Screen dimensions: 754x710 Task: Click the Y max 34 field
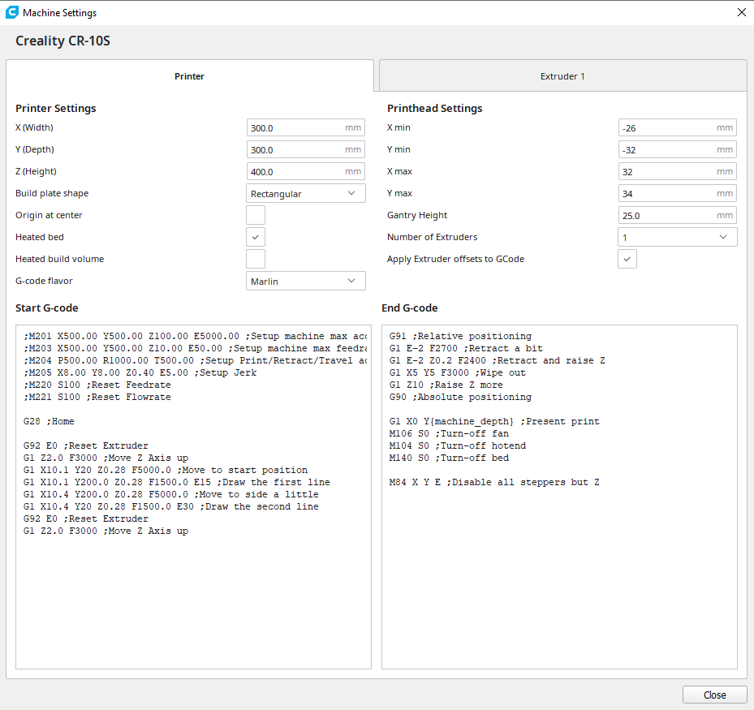pyautogui.click(x=677, y=193)
